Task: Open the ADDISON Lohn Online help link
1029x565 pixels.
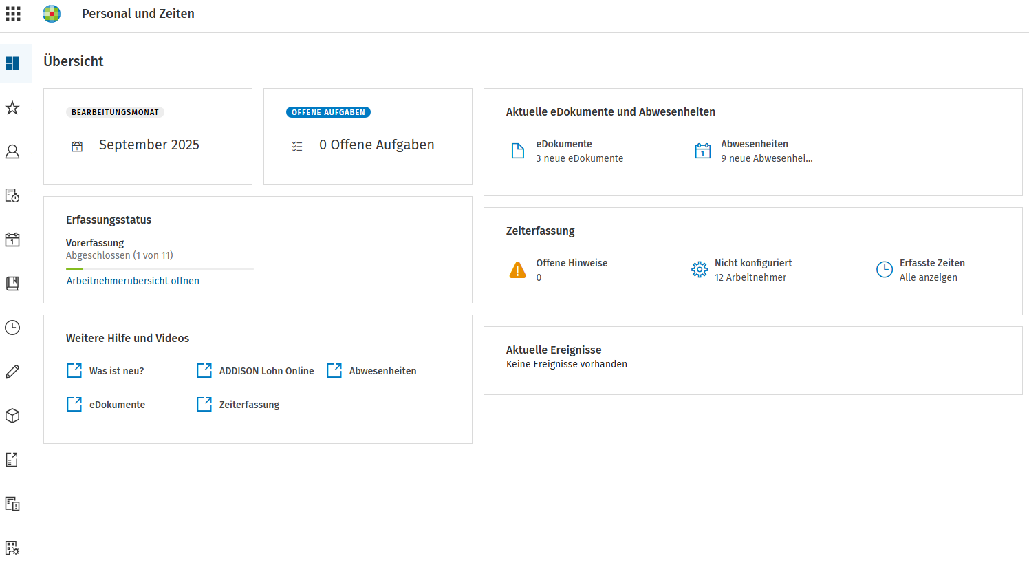Action: (267, 371)
